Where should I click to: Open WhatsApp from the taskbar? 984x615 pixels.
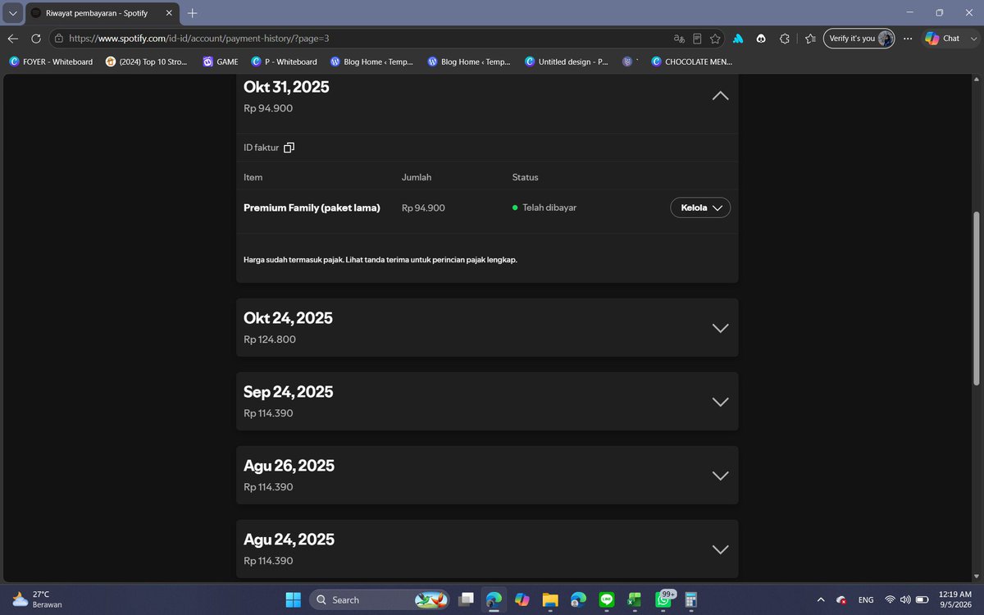click(663, 599)
